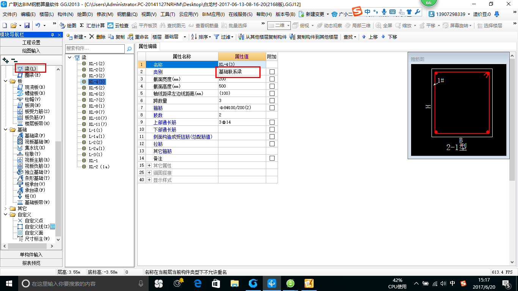Tick 附加 checkbox for 拉筋 row
518x291 pixels.
click(x=272, y=144)
